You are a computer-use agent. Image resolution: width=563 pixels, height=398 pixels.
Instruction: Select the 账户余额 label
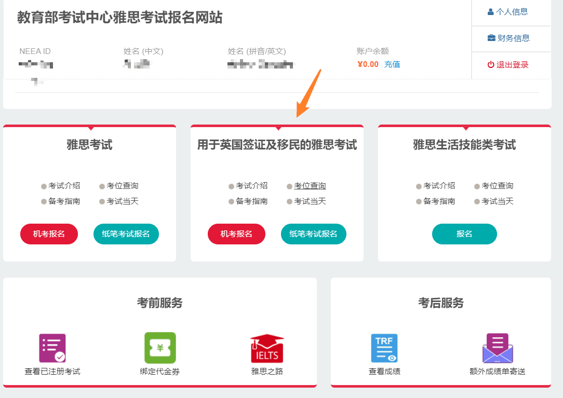[373, 51]
